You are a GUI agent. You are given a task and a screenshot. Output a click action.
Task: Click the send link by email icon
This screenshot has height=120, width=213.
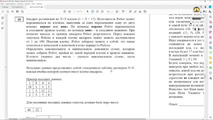(205, 12)
